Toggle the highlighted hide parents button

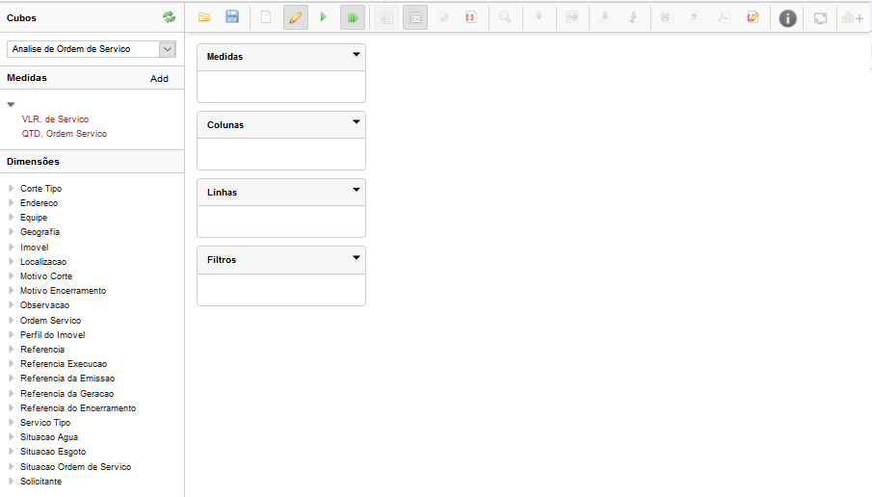[415, 17]
